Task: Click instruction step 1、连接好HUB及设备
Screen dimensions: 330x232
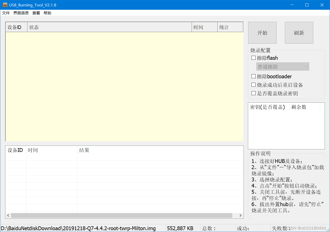Action: [x=277, y=161]
